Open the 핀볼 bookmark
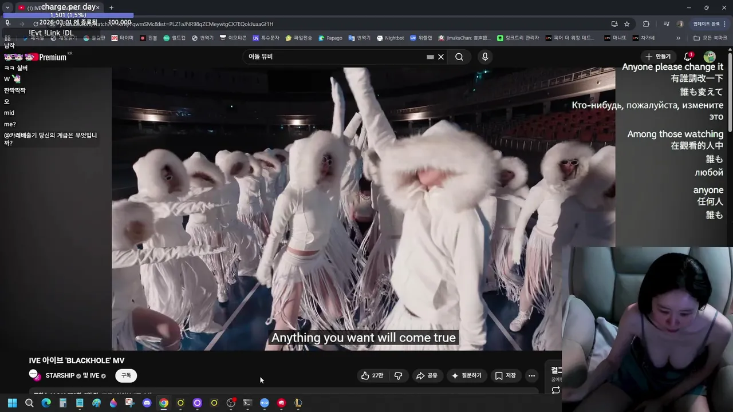 click(x=148, y=38)
